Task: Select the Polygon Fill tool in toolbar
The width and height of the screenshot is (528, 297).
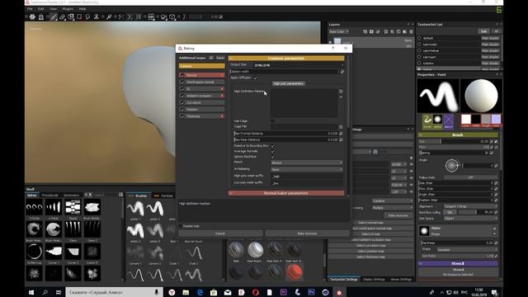Action: click(x=79, y=16)
